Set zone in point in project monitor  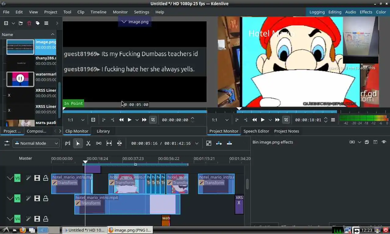(x=237, y=120)
